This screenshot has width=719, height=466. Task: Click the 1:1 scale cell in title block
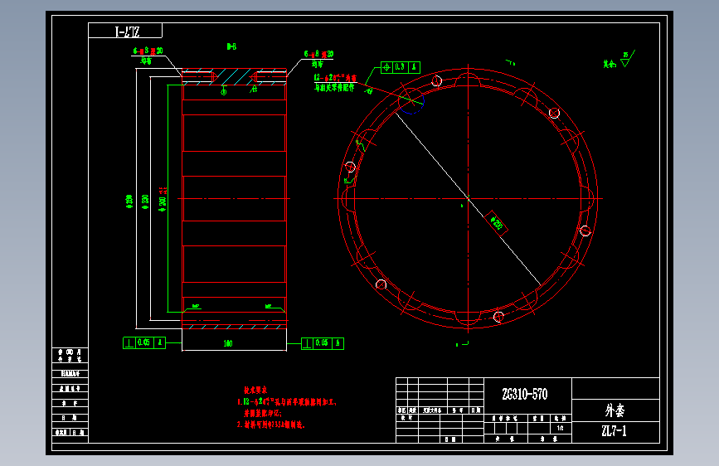[561, 428]
